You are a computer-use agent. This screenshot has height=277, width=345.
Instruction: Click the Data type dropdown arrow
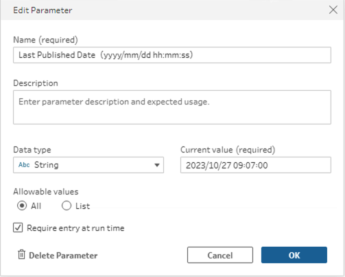(x=157, y=165)
